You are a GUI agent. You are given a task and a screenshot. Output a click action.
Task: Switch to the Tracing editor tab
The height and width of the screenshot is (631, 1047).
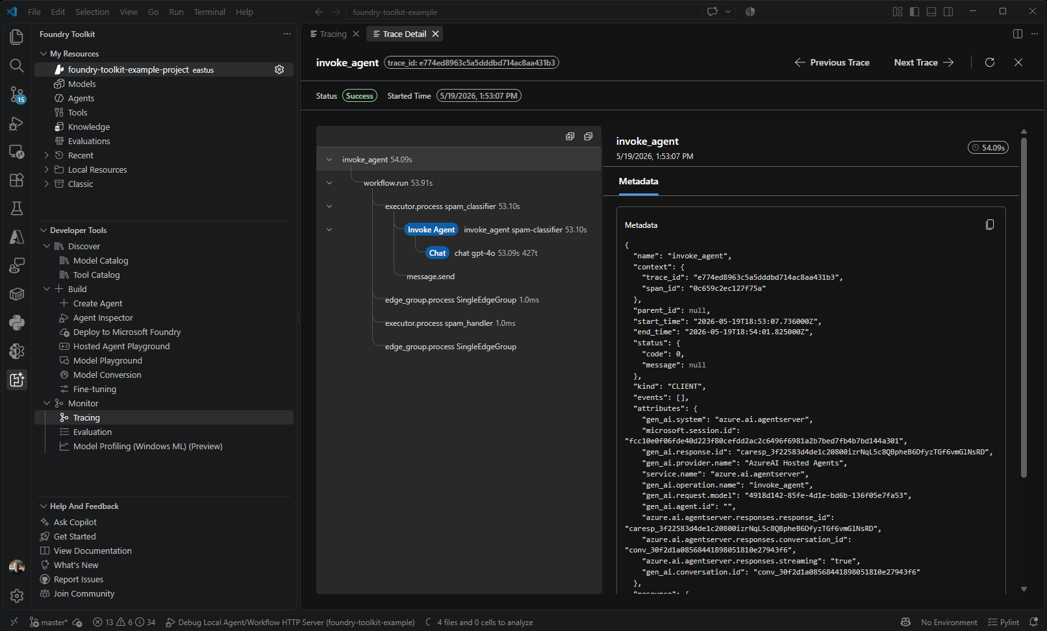click(x=333, y=34)
